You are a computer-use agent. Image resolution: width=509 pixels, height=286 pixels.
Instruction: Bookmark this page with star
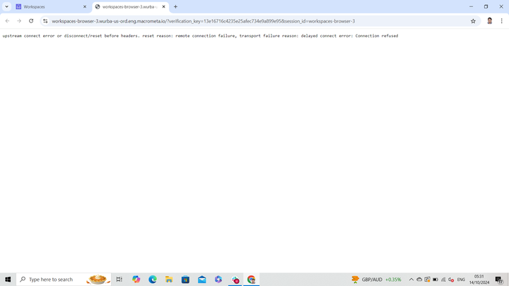(x=473, y=21)
